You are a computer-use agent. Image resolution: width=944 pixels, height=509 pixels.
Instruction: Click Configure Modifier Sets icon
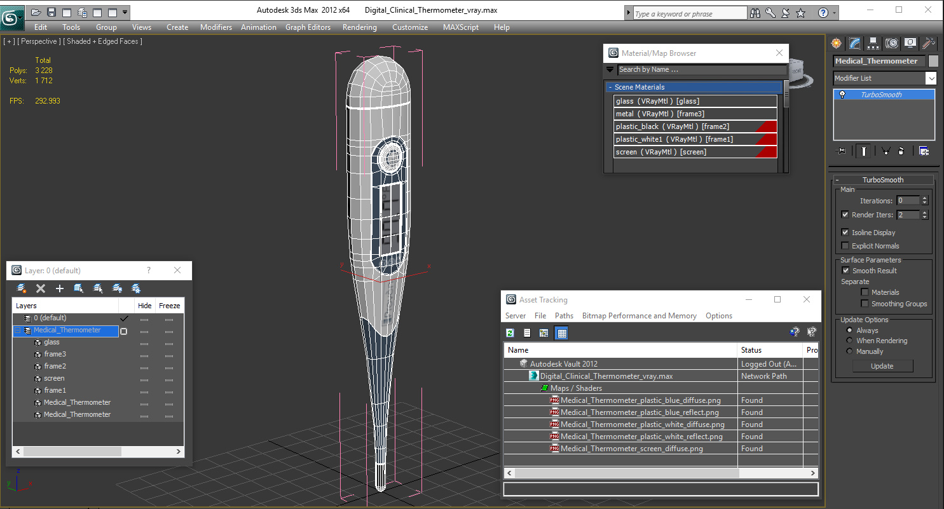pyautogui.click(x=924, y=151)
